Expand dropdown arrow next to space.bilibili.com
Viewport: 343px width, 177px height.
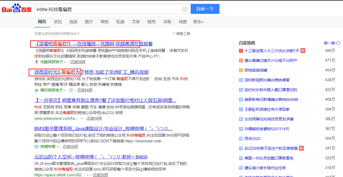(x=88, y=175)
